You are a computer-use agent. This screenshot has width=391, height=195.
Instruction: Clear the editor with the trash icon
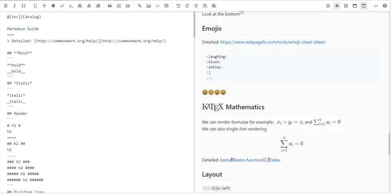[x=196, y=6]
